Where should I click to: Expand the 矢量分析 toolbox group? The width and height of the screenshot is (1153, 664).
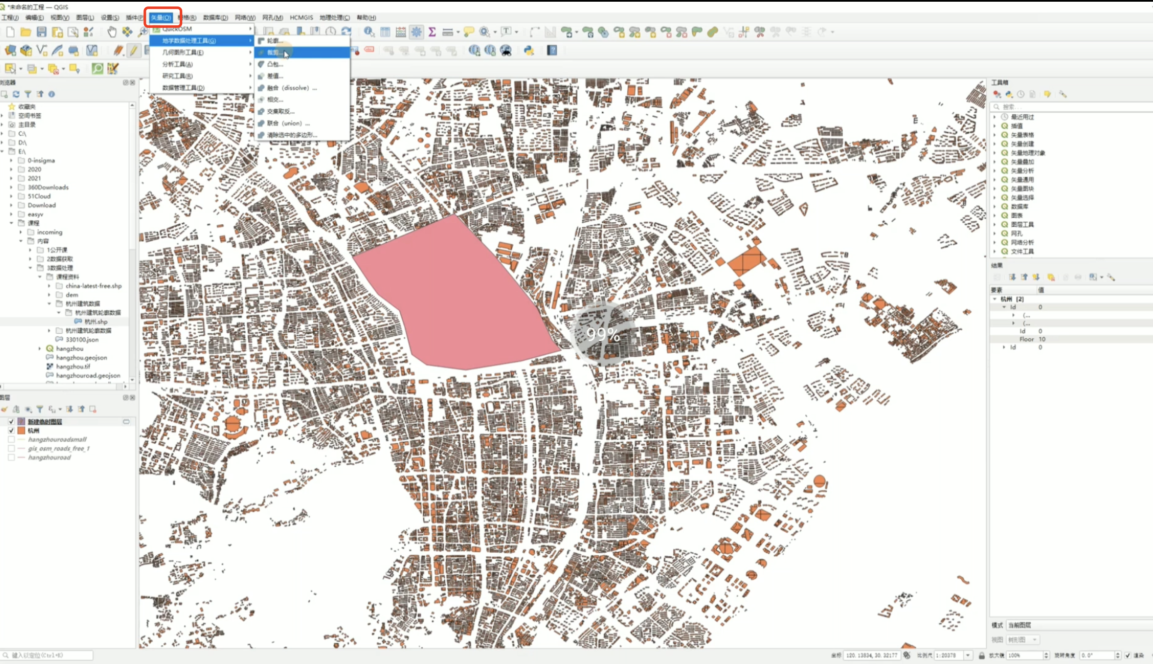pos(995,171)
